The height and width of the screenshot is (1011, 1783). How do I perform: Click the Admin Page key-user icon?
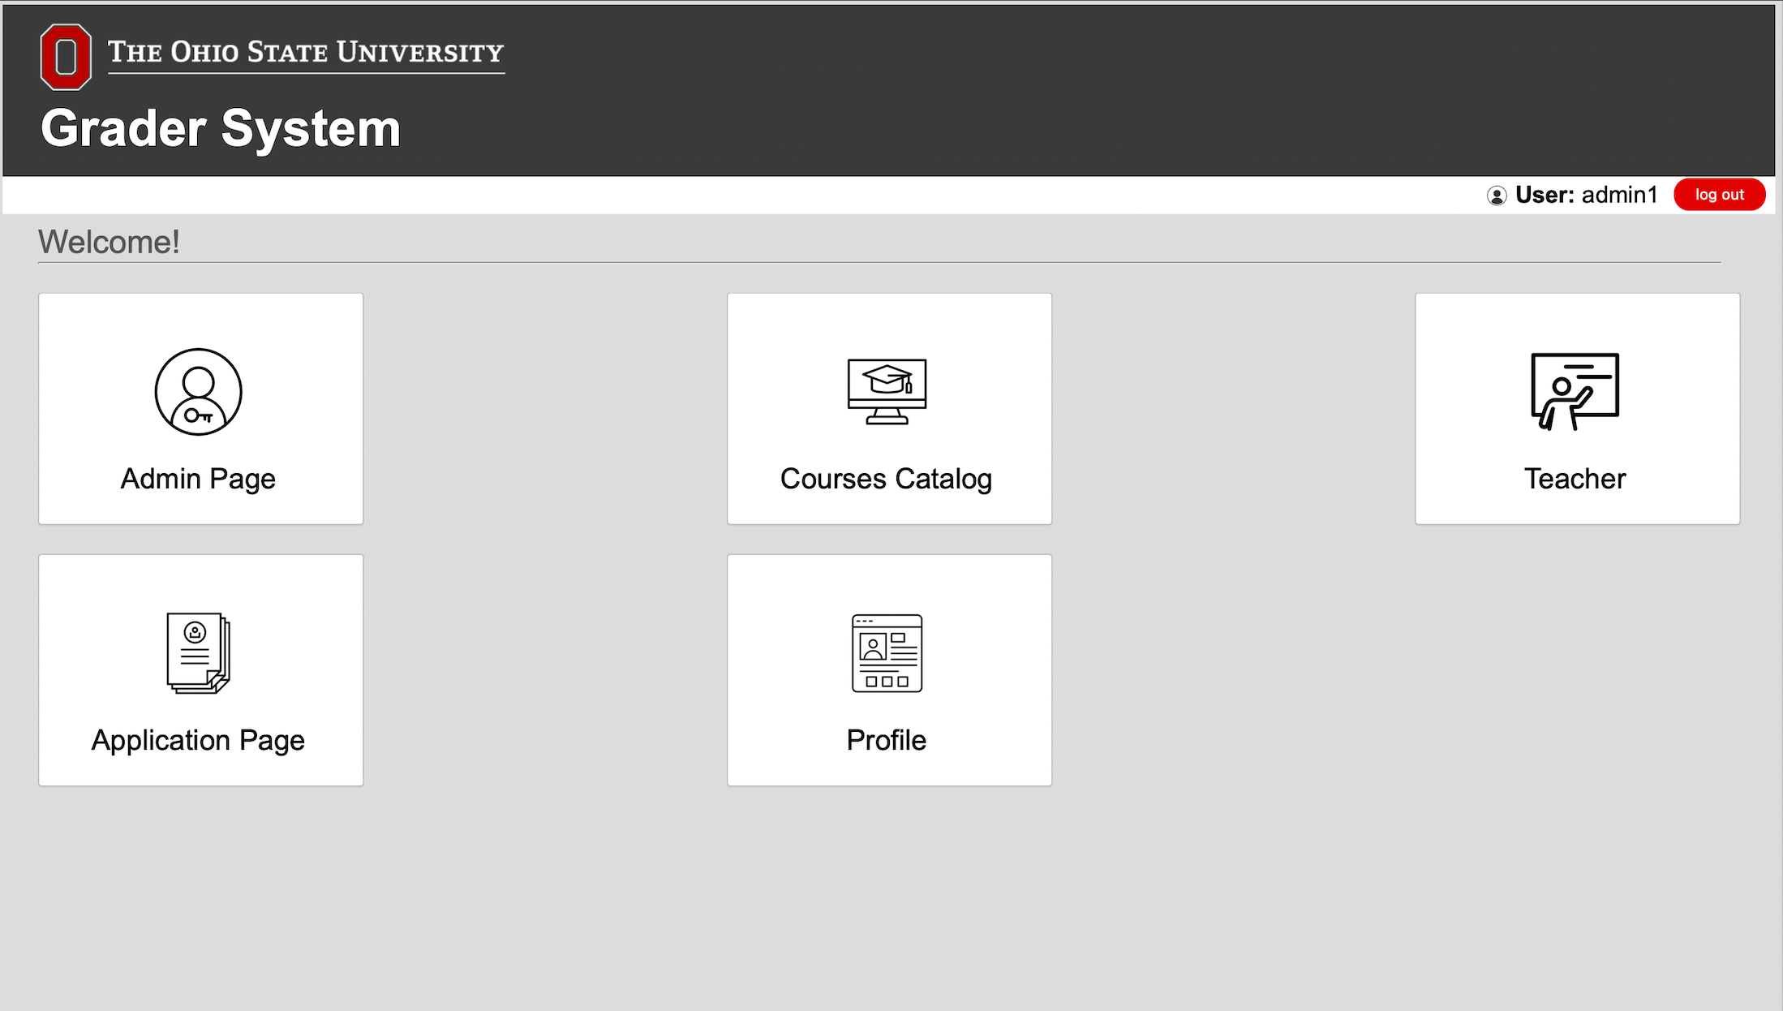(x=198, y=392)
